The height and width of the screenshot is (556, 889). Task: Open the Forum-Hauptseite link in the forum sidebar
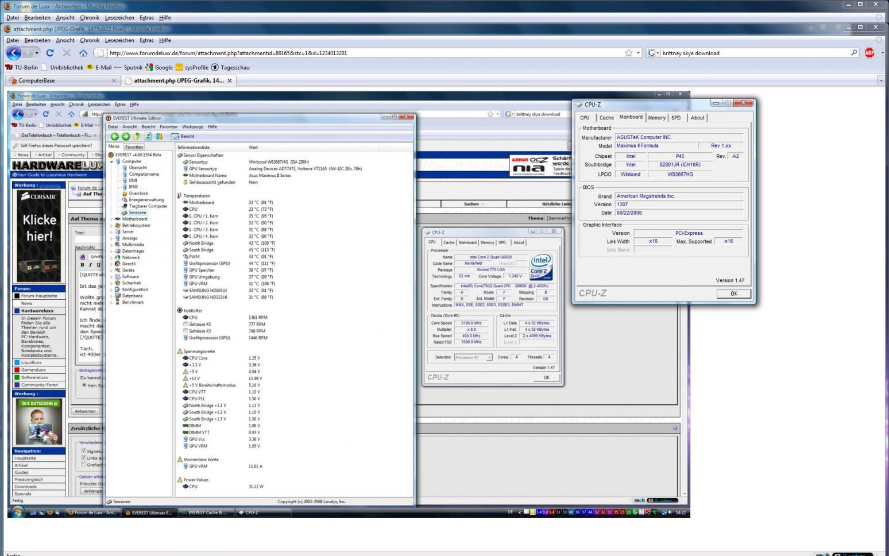pos(39,296)
